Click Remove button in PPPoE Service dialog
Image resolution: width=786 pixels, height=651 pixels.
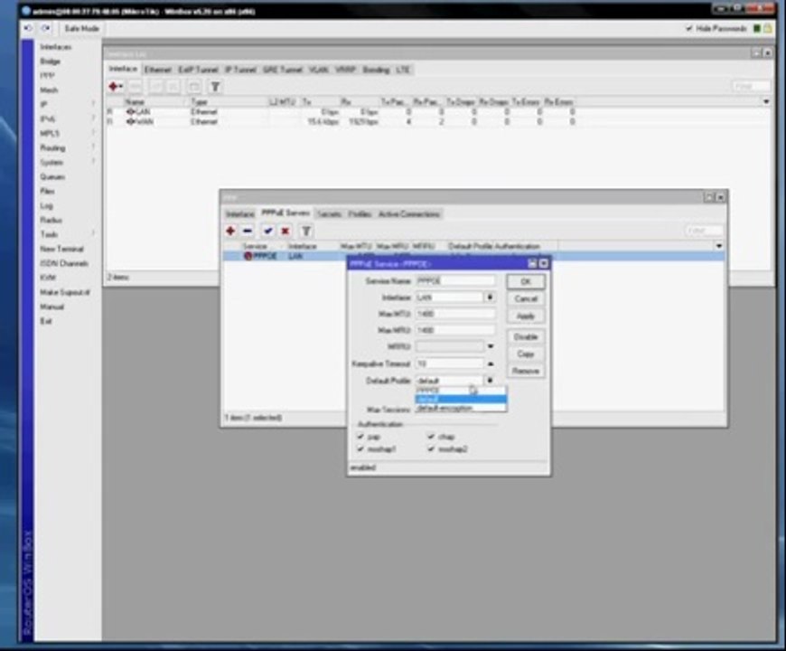point(525,371)
